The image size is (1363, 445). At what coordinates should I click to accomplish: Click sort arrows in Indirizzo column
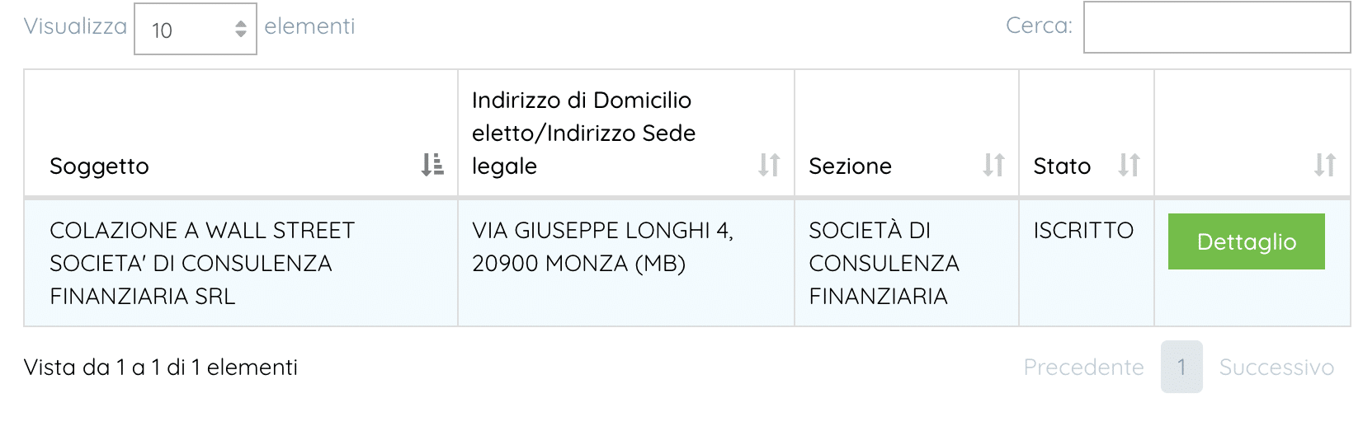769,165
